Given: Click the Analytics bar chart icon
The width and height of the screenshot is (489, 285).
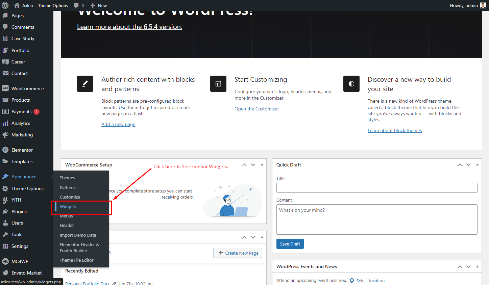Looking at the screenshot, I should click(x=5, y=123).
